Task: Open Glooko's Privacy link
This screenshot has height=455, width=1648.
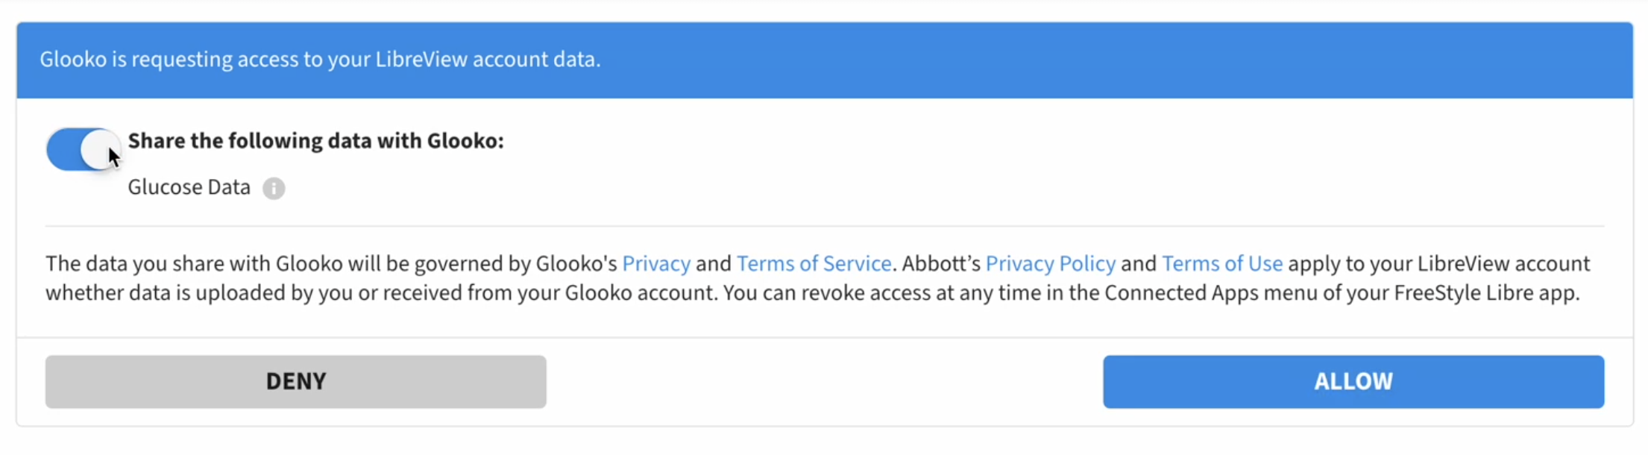Action: click(x=656, y=263)
